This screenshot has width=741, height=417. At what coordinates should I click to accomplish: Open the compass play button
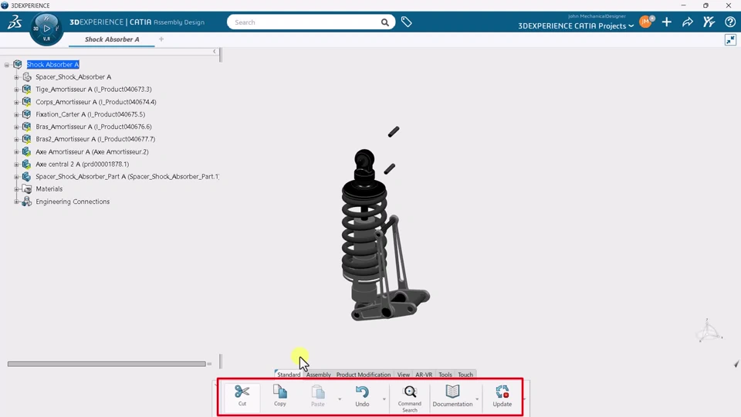(x=46, y=29)
